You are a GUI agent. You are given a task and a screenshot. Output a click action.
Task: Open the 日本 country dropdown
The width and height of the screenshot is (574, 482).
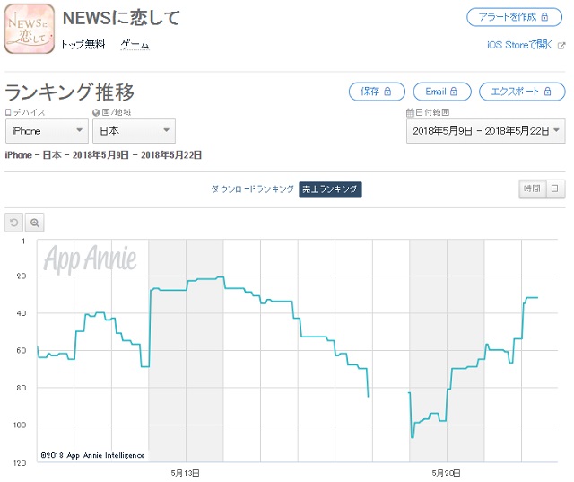pos(134,131)
